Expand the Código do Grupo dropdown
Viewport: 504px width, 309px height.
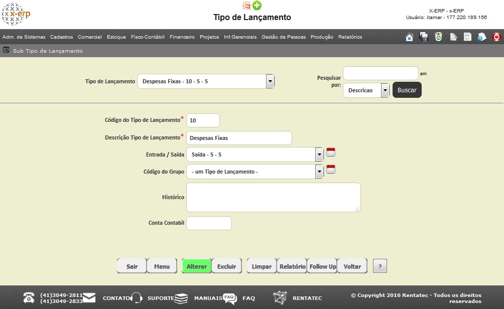[255, 172]
